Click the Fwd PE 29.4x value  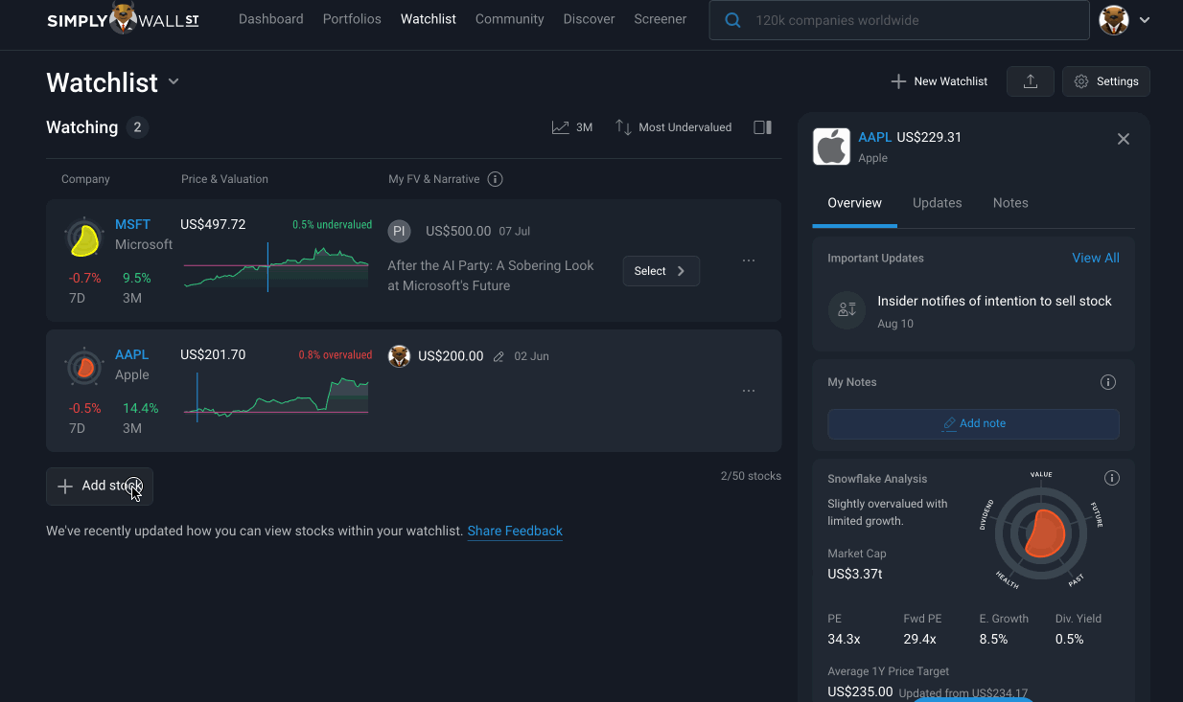(x=920, y=639)
